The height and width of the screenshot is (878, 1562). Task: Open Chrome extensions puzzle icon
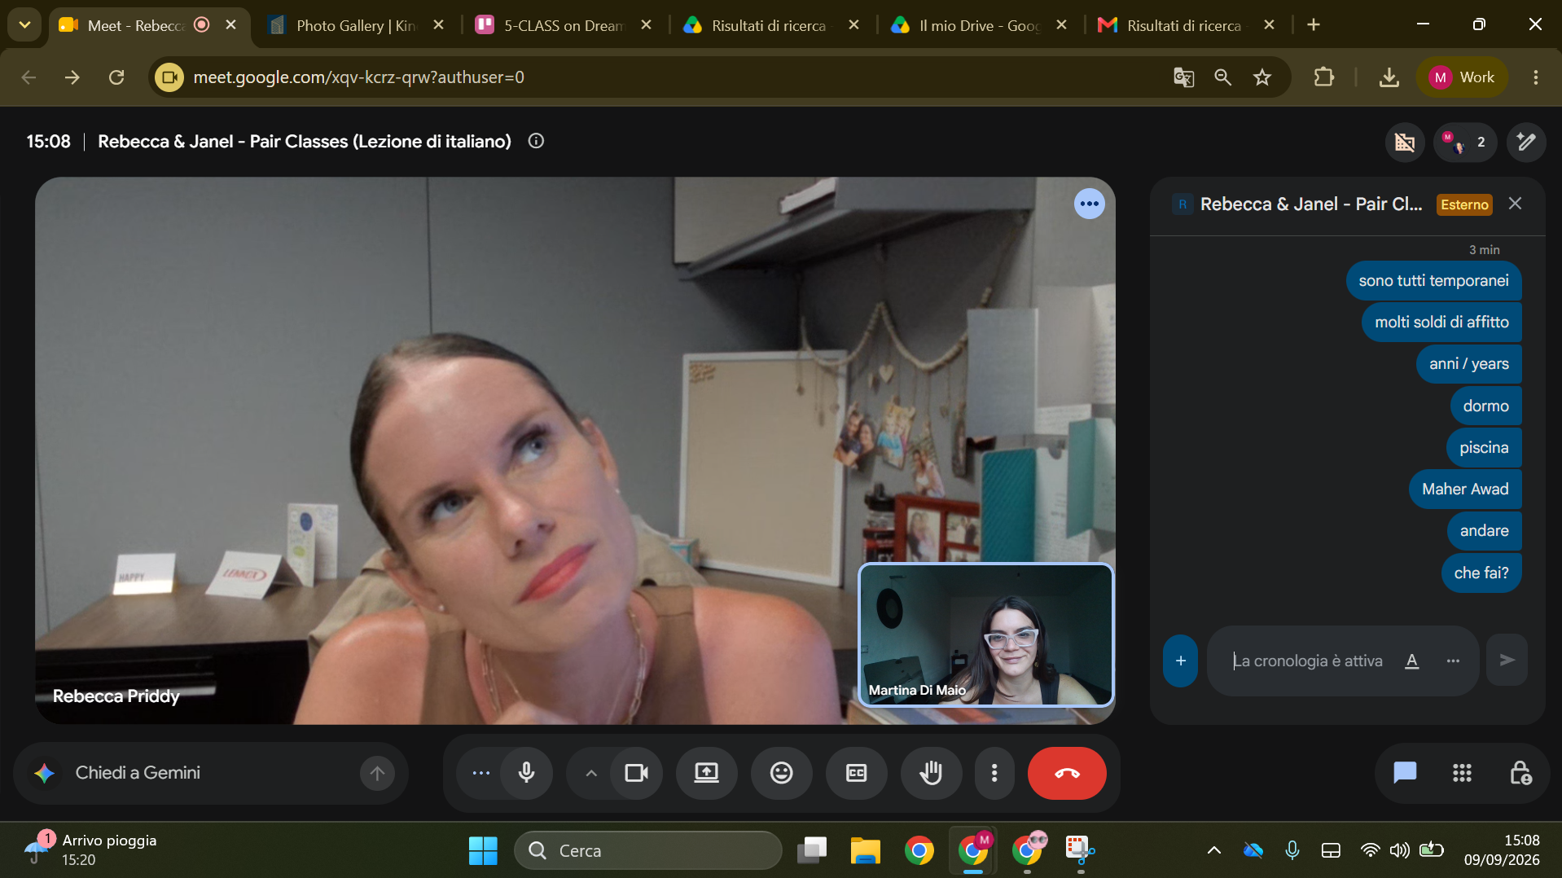click(1324, 77)
